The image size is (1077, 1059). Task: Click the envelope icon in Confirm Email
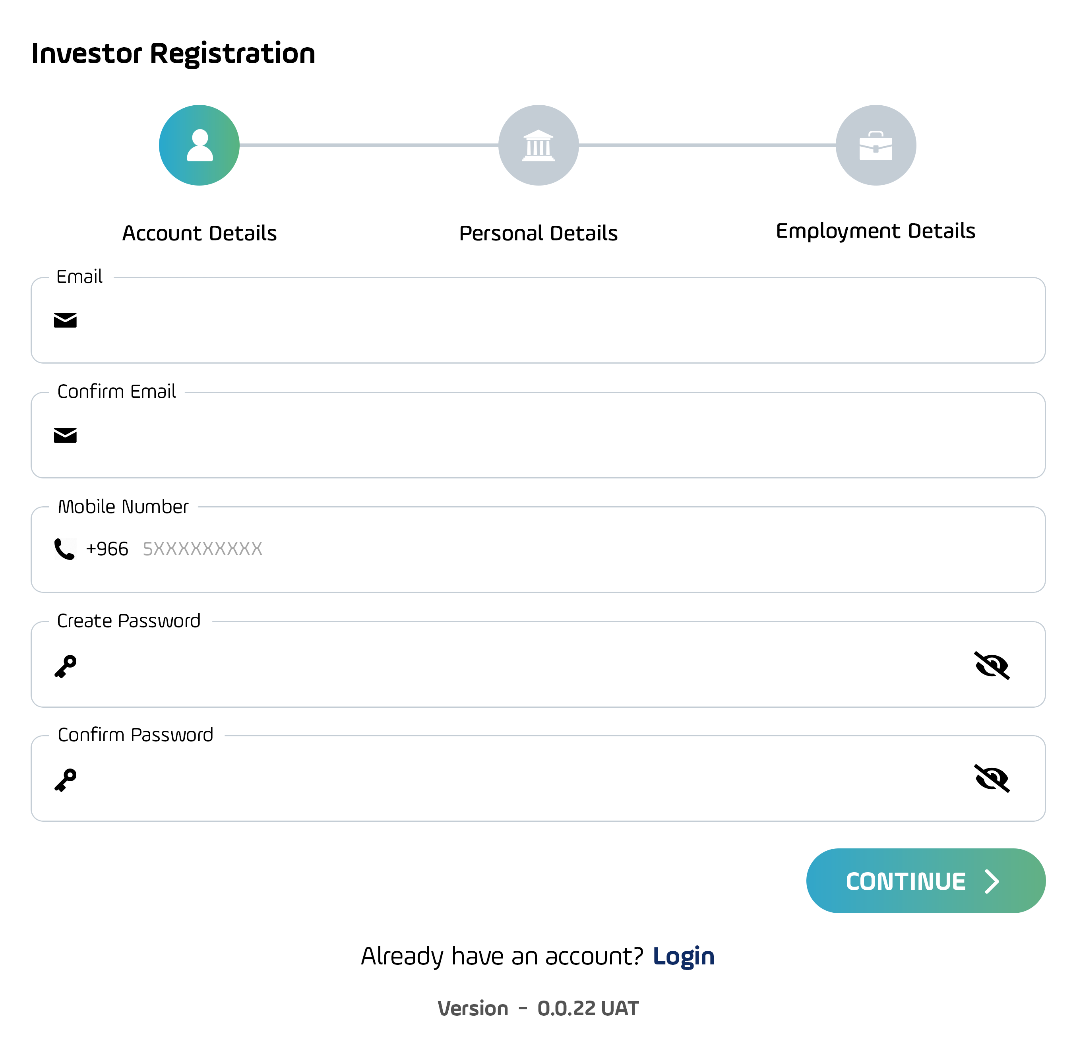pyautogui.click(x=65, y=435)
